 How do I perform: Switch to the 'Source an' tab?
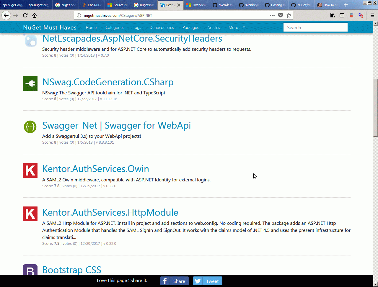[118, 5]
